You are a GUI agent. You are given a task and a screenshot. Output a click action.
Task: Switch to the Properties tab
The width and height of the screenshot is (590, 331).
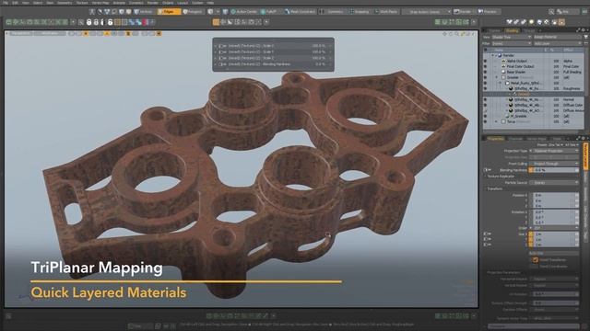(x=495, y=139)
